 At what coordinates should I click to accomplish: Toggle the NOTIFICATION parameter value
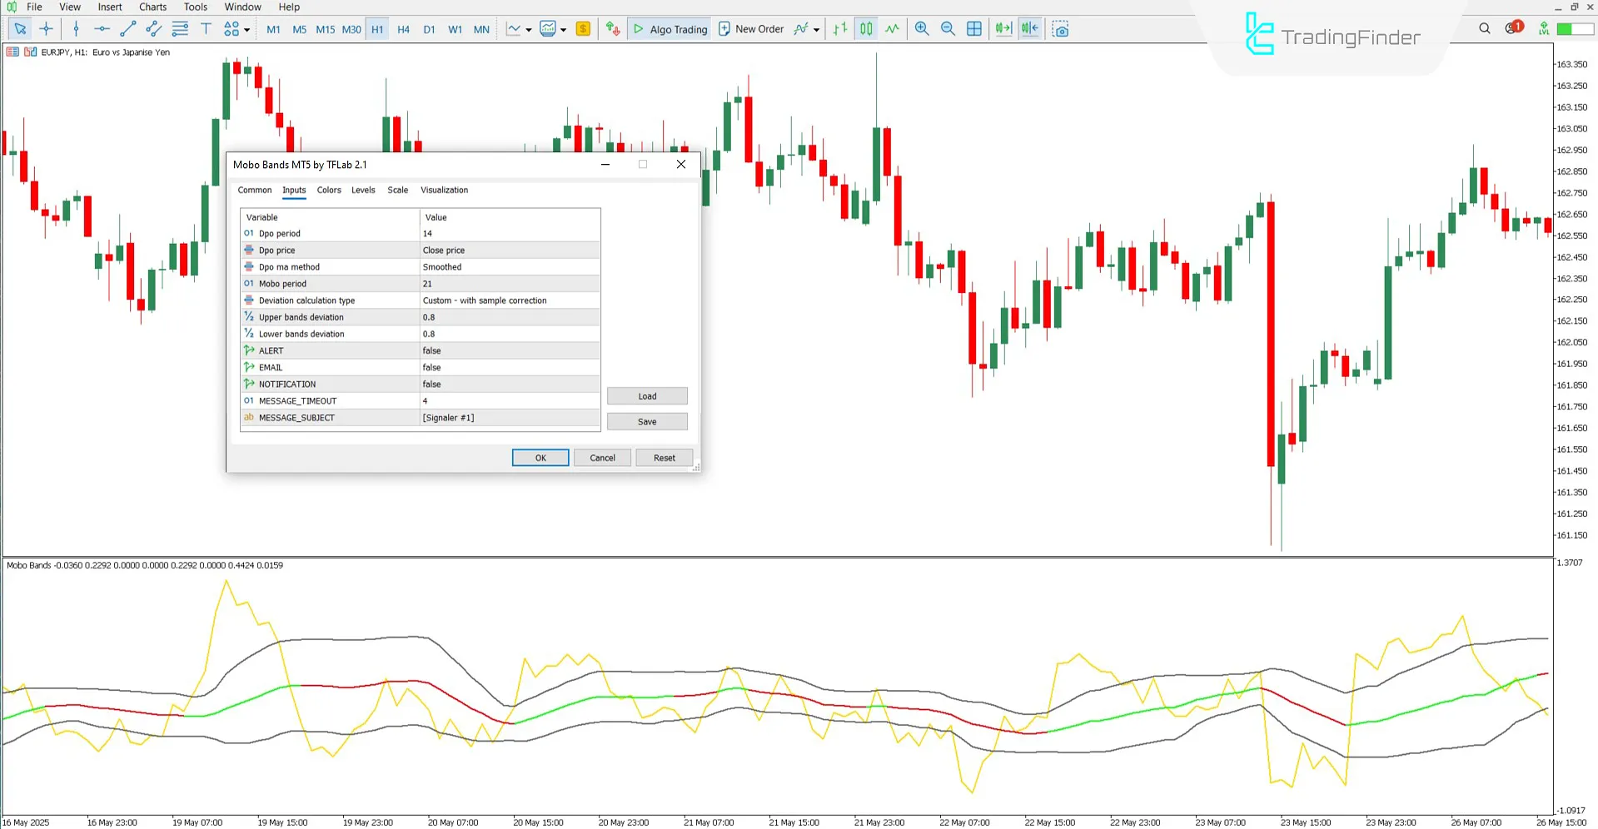pyautogui.click(x=509, y=384)
